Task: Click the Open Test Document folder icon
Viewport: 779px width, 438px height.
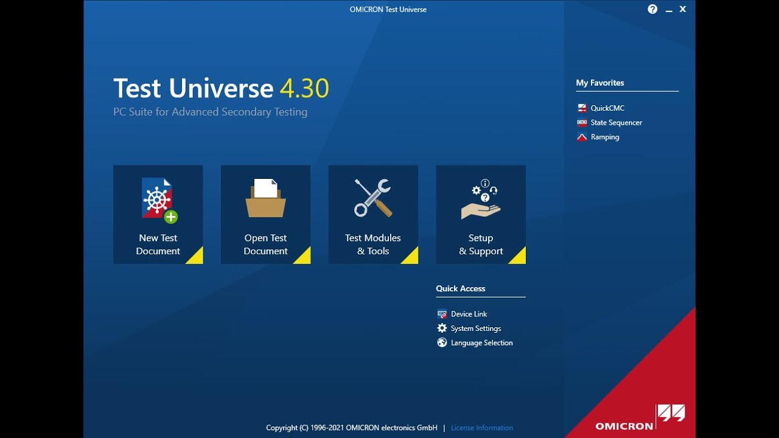Action: pos(265,198)
